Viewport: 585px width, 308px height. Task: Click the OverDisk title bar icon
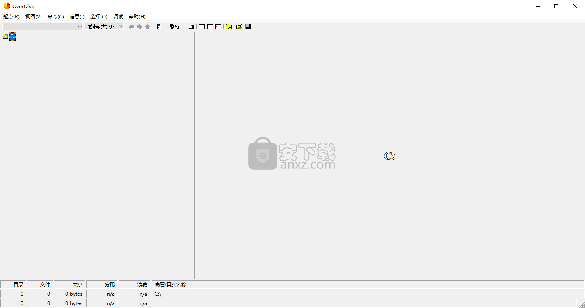pyautogui.click(x=7, y=6)
